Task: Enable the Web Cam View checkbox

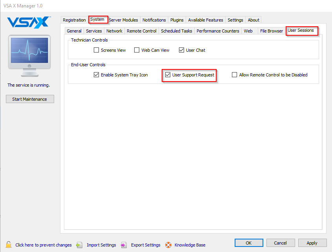Action: (x=137, y=50)
